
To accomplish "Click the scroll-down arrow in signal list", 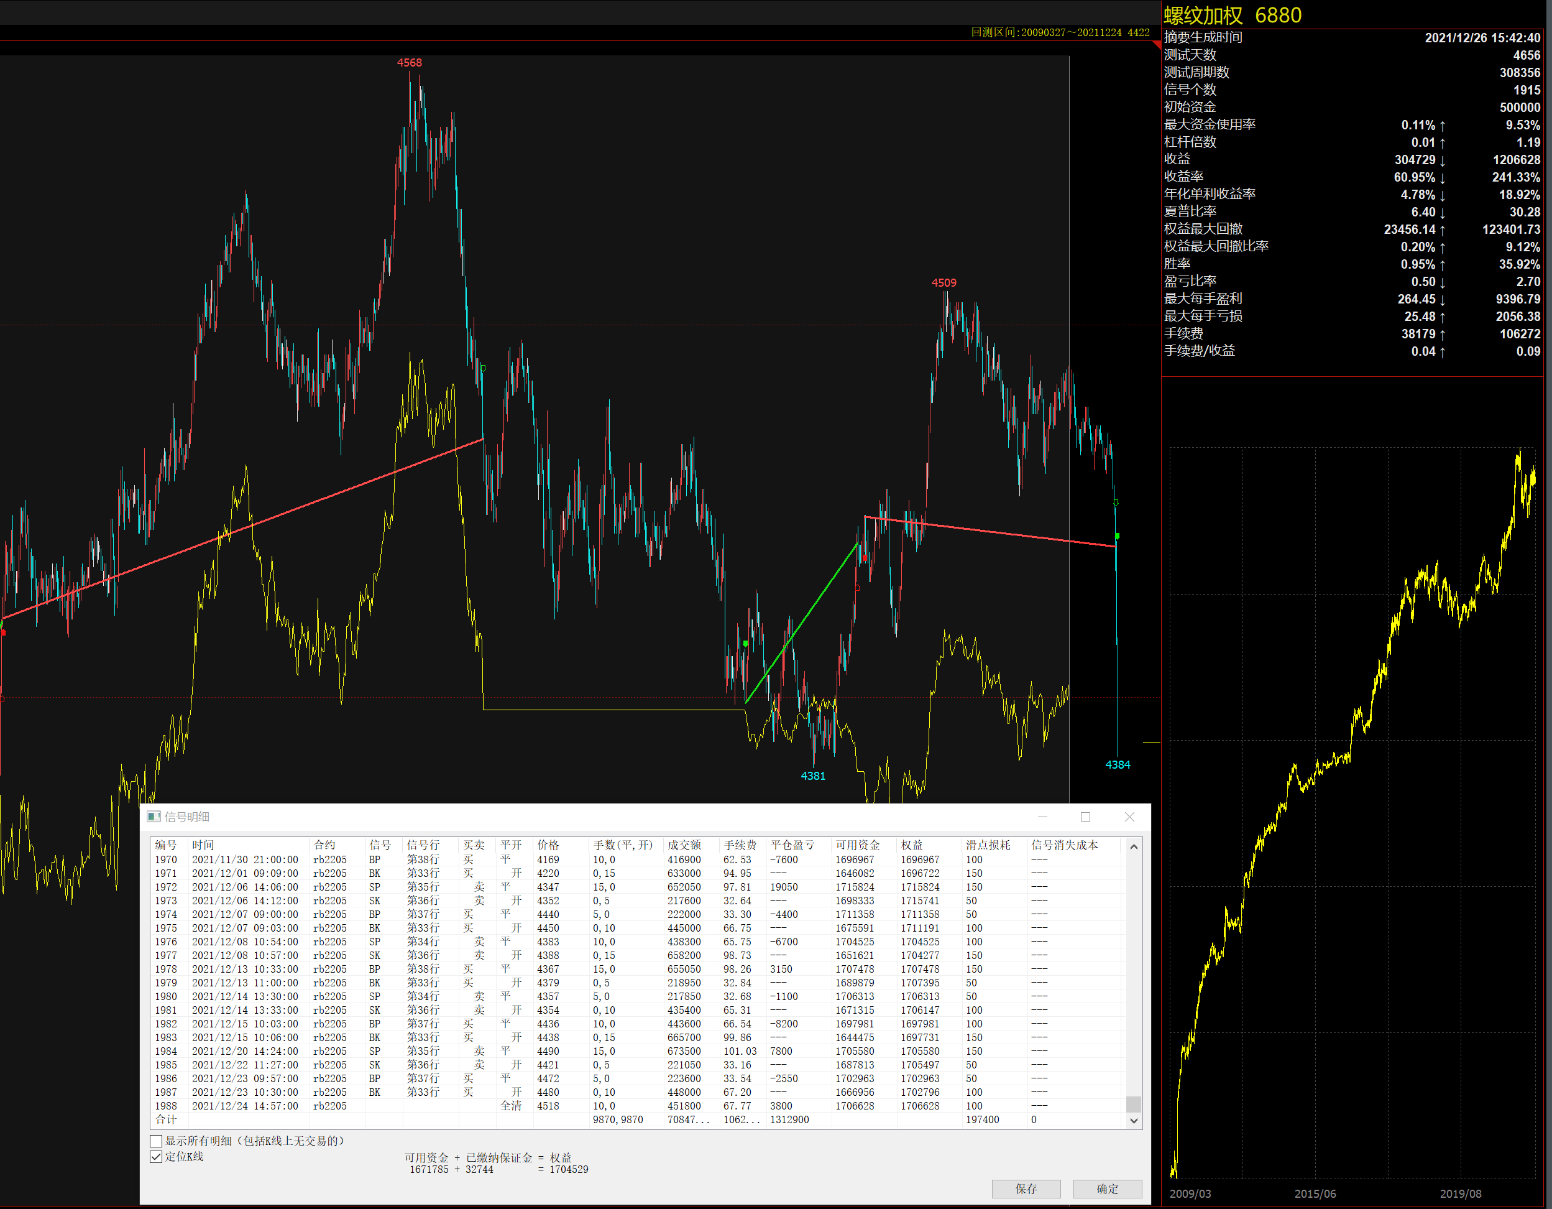I will coord(1134,1120).
